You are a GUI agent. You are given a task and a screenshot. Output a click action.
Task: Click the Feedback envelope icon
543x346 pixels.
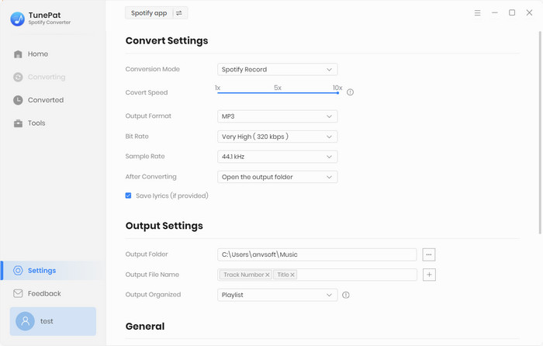[x=18, y=294]
